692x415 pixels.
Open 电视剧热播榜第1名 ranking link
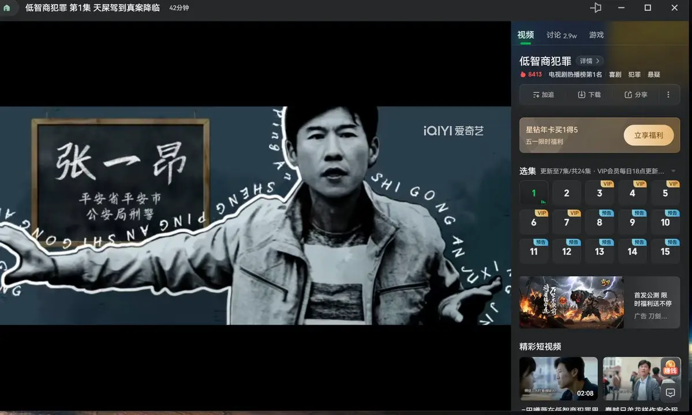575,74
